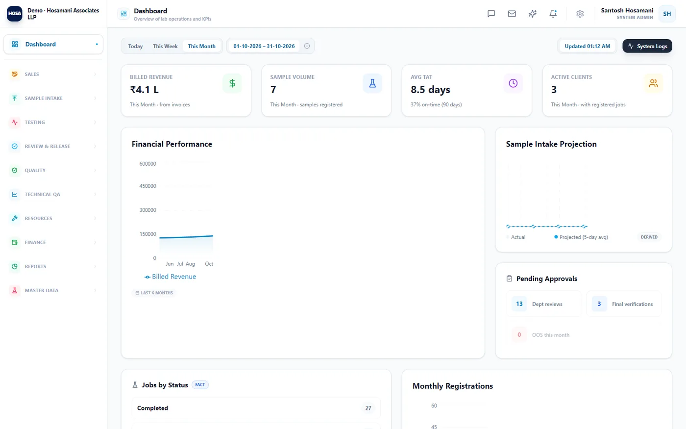
Task: Click the Quality shield icon
Action: 15,170
